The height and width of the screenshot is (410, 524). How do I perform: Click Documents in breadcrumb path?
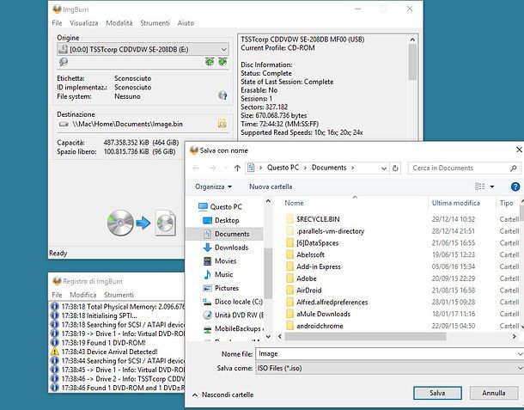click(x=329, y=168)
